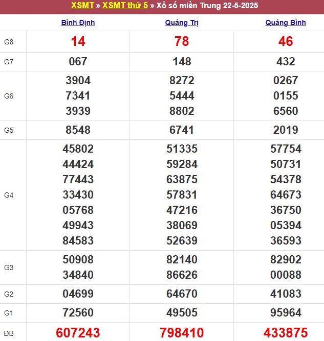The width and height of the screenshot is (324, 341).
Task: Click the header text Xổ số miền Trung 22-5-2025
Action: (207, 6)
